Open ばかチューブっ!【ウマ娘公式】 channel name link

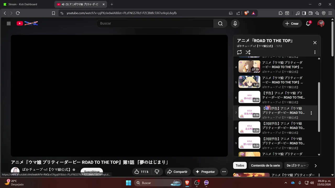tap(46, 170)
